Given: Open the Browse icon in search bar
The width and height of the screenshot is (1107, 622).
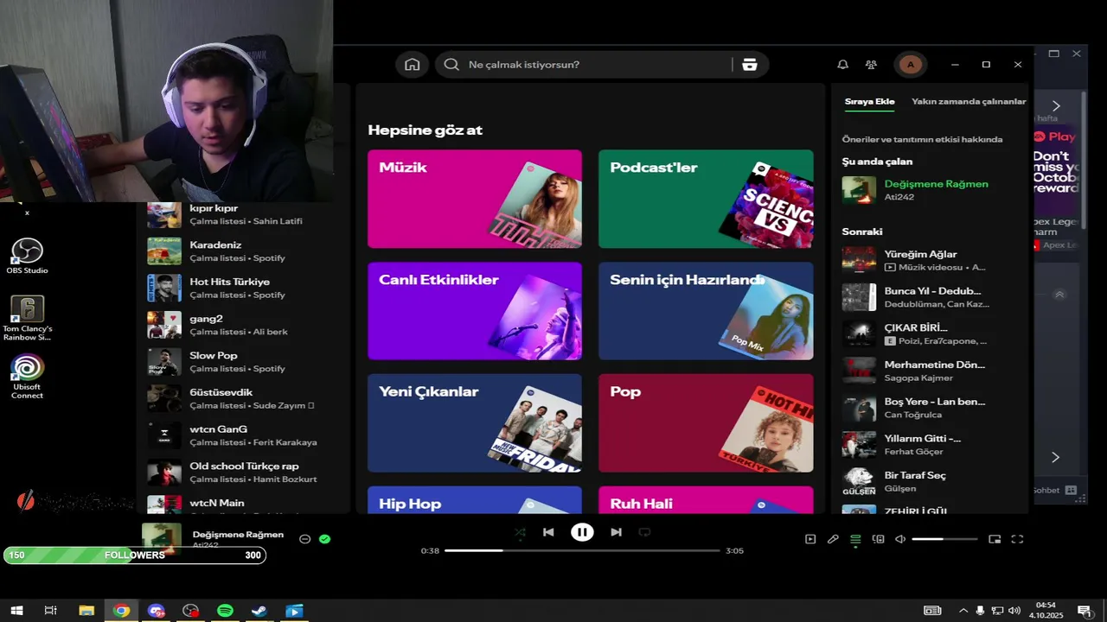Looking at the screenshot, I should [x=749, y=65].
